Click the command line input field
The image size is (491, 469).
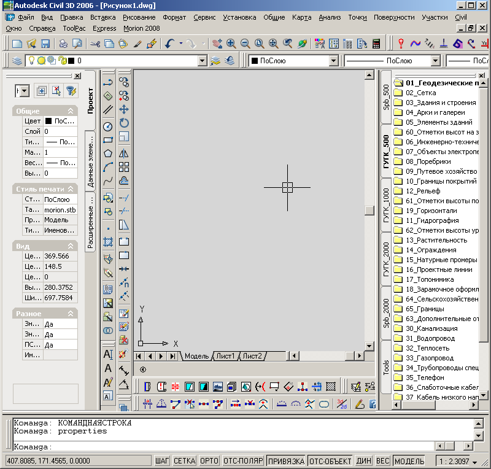[224, 446]
